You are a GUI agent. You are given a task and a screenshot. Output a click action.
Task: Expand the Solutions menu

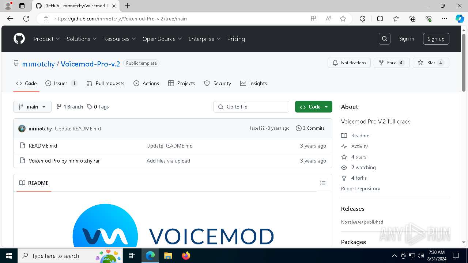(81, 39)
